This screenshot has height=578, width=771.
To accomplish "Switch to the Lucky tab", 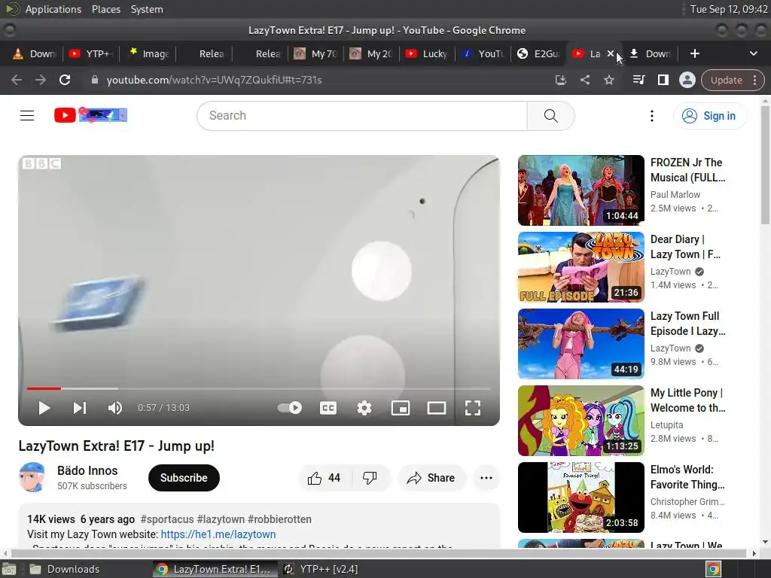I will 427,53.
